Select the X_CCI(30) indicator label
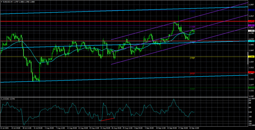Viewport: 255px width, 130px height. [x=6, y=99]
